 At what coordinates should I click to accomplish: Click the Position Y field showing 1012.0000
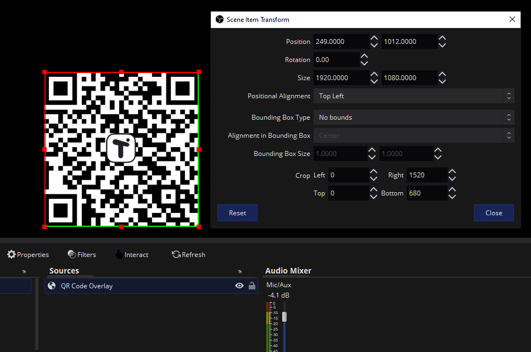click(x=410, y=41)
